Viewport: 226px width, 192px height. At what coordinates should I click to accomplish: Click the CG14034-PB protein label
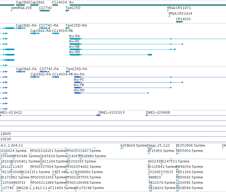[62, 74]
